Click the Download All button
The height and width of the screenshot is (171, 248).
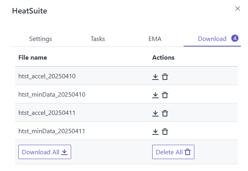[45, 152]
